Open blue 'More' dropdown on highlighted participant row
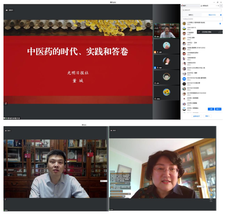 coord(218,109)
